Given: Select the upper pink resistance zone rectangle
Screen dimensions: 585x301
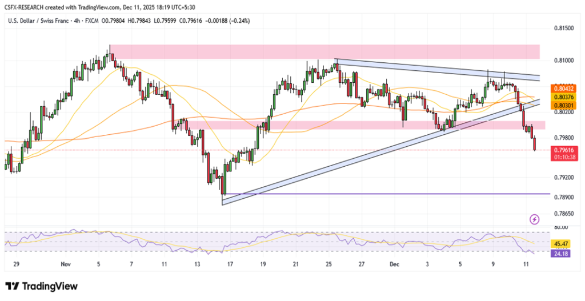Looking at the screenshot, I should (324, 51).
